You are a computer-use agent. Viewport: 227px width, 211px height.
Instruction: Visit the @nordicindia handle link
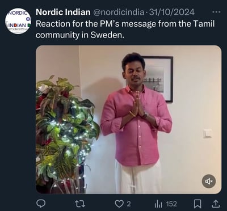[119, 12]
